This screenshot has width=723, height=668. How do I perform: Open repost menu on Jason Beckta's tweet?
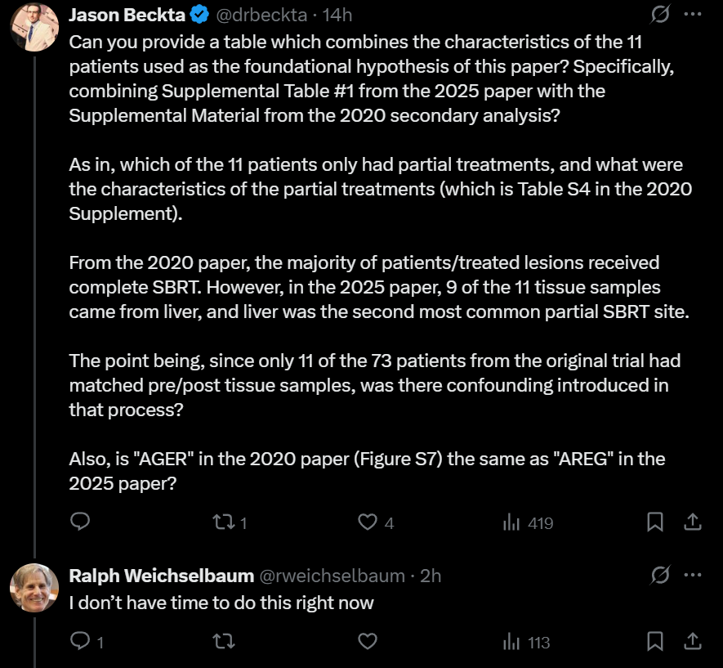click(224, 522)
